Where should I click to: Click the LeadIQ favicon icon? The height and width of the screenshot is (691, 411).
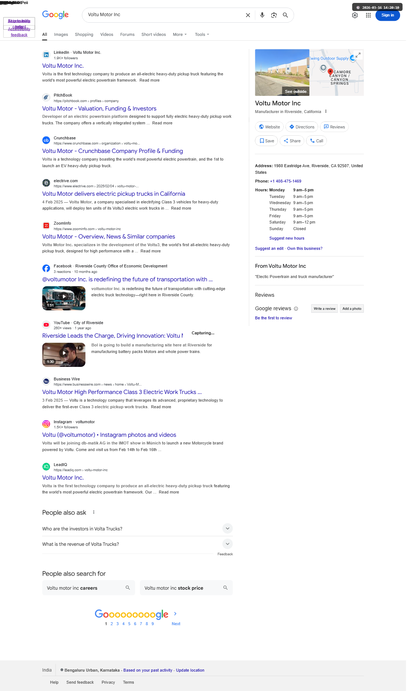[46, 466]
